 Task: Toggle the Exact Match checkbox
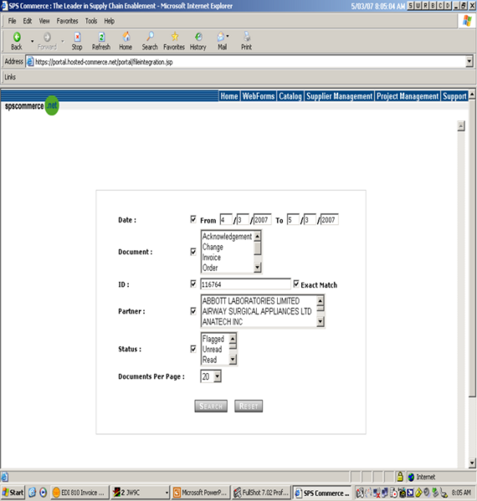(x=296, y=284)
